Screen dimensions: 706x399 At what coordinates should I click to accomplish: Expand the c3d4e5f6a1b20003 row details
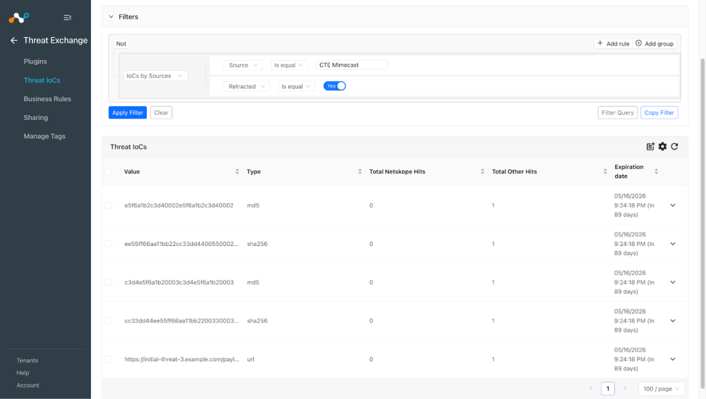tap(673, 282)
